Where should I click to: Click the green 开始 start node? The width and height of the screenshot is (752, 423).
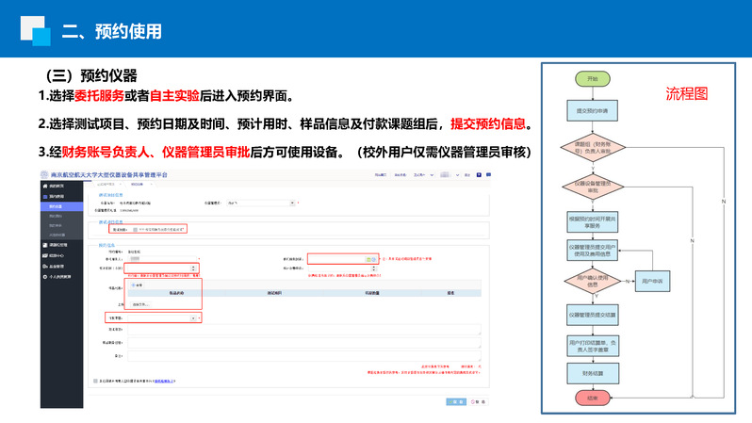592,79
